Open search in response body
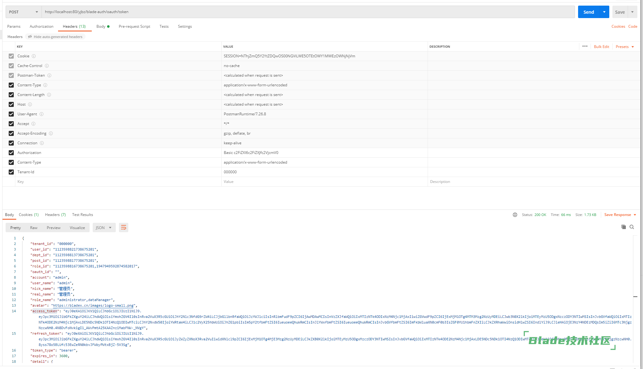Image resolution: width=643 pixels, height=369 pixels. click(632, 227)
